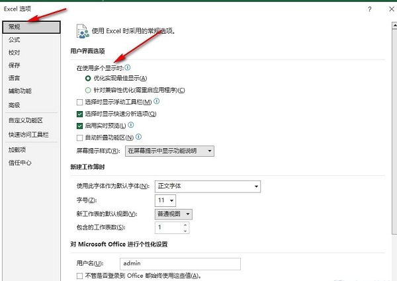This screenshot has height=281, width=397.
Task: Click the general options icon in header
Action: click(83, 30)
